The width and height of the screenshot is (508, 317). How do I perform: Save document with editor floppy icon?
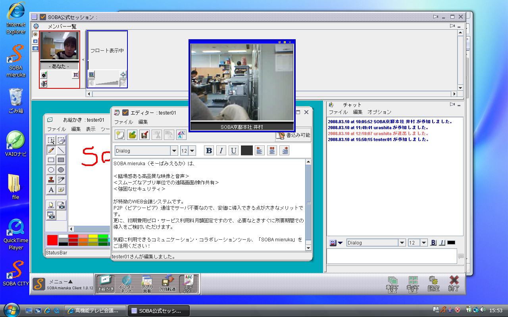[x=144, y=135]
